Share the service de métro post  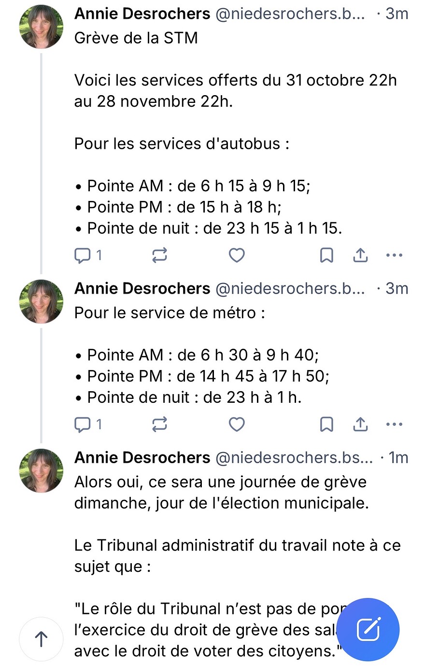pos(360,425)
